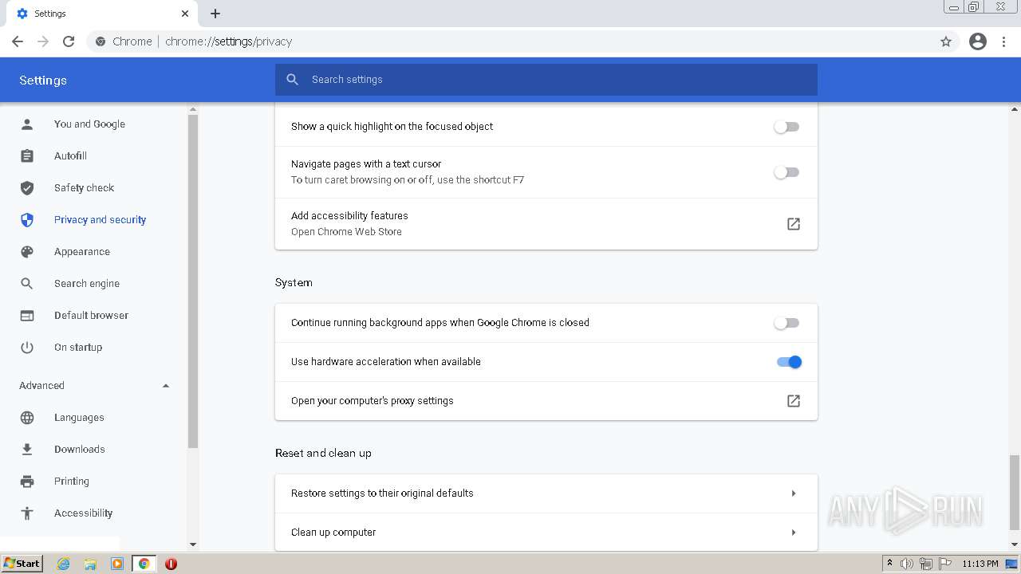Viewport: 1021px width, 574px height.
Task: Open the Chrome profile avatar icon
Action: point(978,41)
